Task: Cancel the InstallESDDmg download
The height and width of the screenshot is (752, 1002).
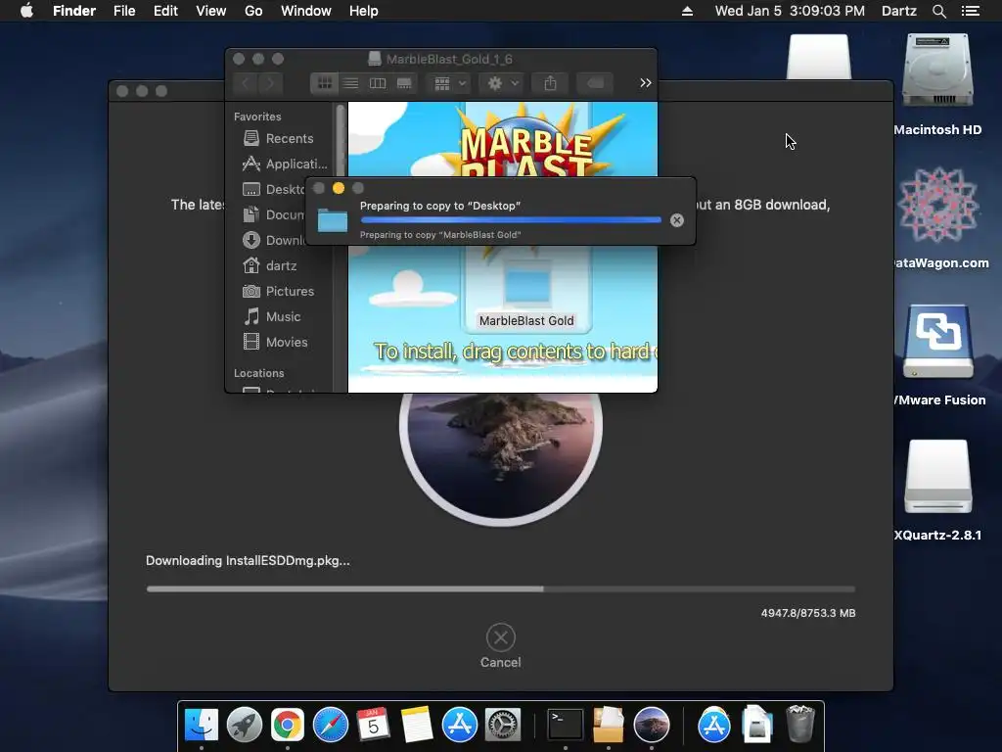Action: click(x=500, y=637)
